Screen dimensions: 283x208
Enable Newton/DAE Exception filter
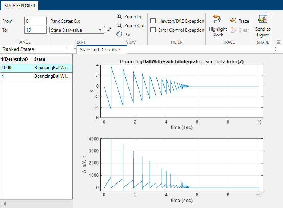click(x=153, y=21)
